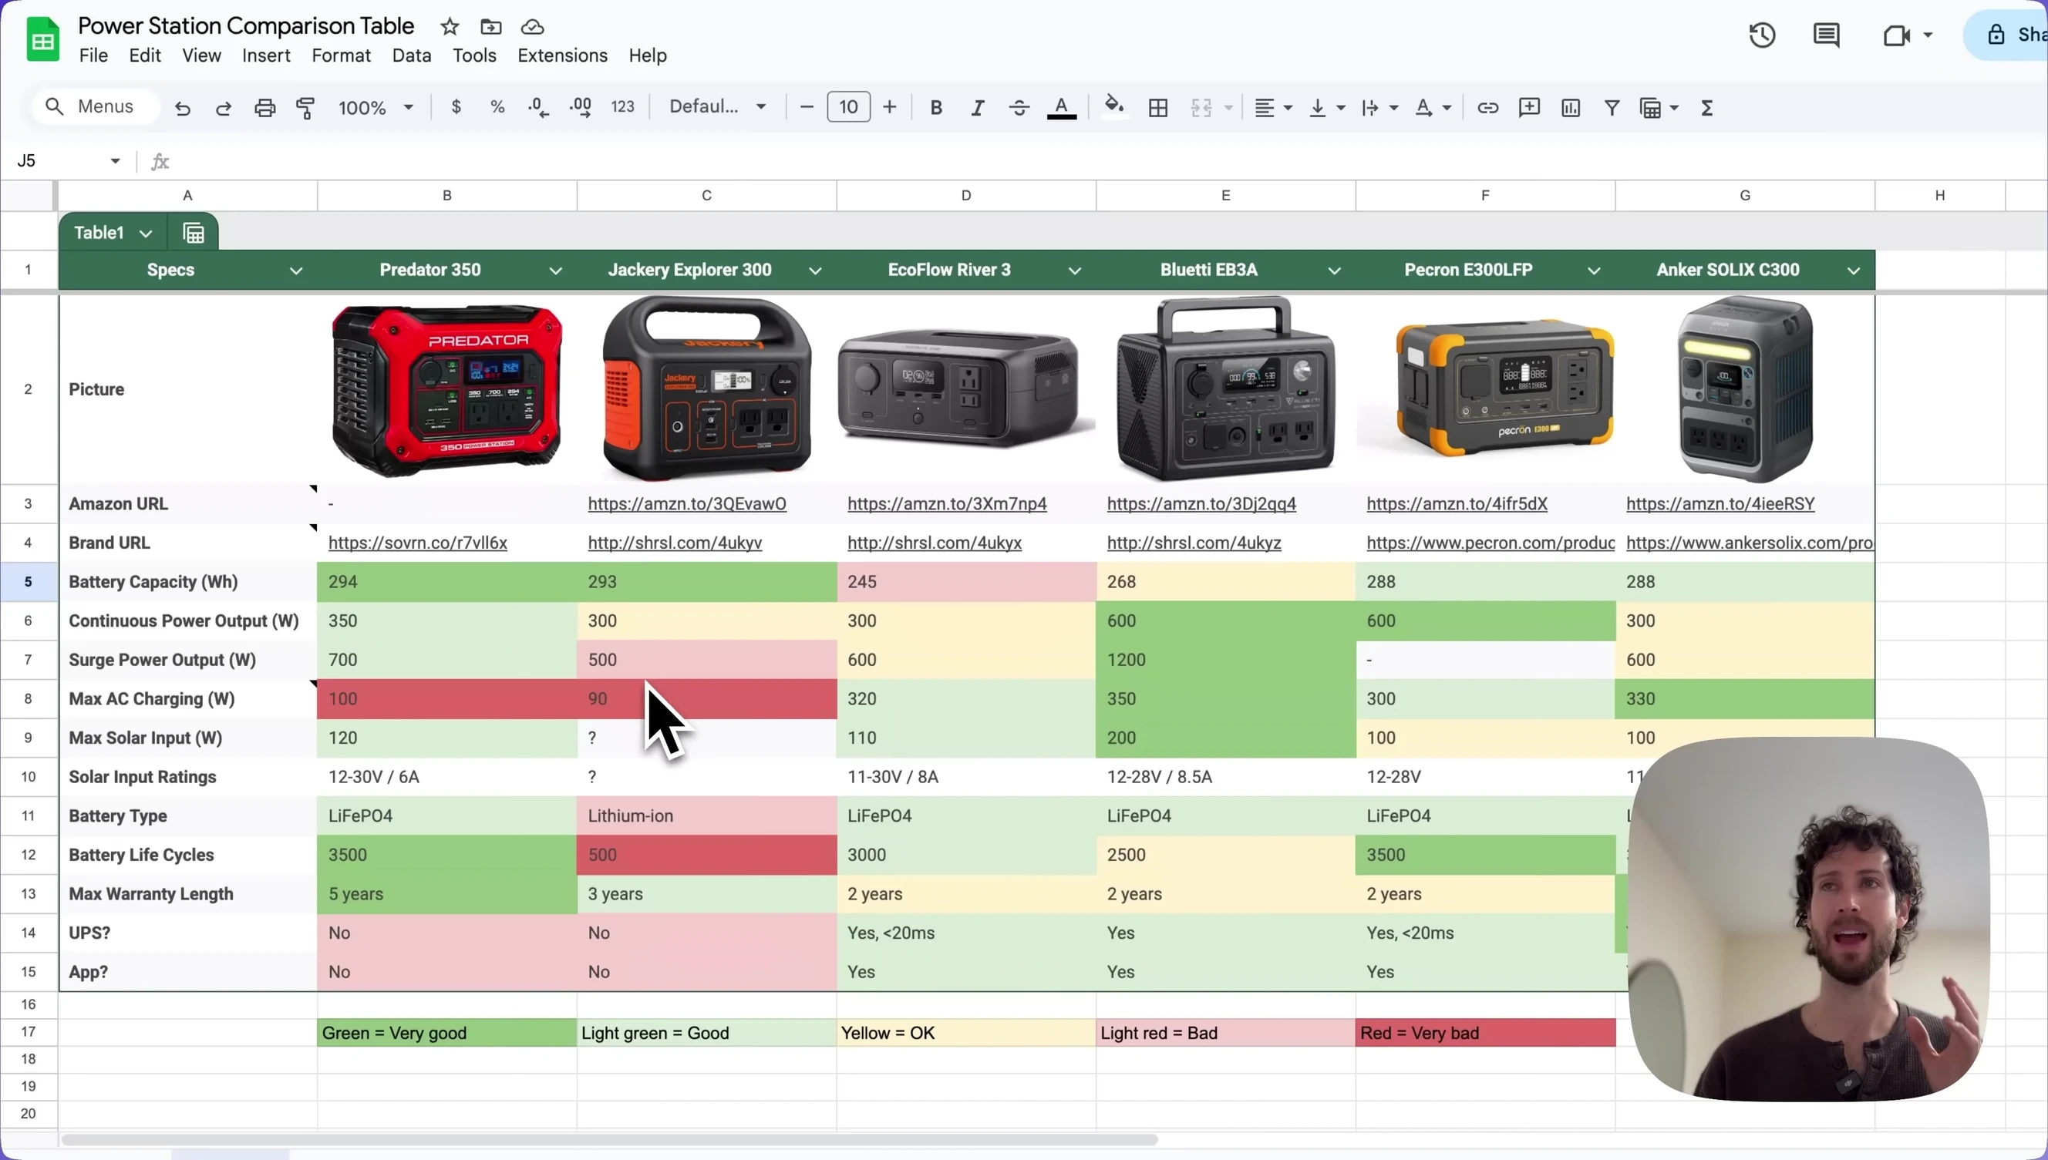This screenshot has height=1160, width=2048.
Task: Open the Insert menu
Action: tap(266, 55)
